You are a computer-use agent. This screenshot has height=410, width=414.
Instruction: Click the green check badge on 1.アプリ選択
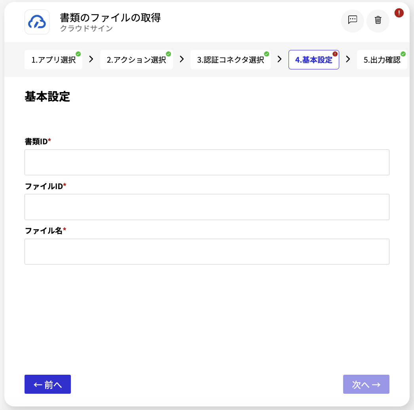coord(78,54)
